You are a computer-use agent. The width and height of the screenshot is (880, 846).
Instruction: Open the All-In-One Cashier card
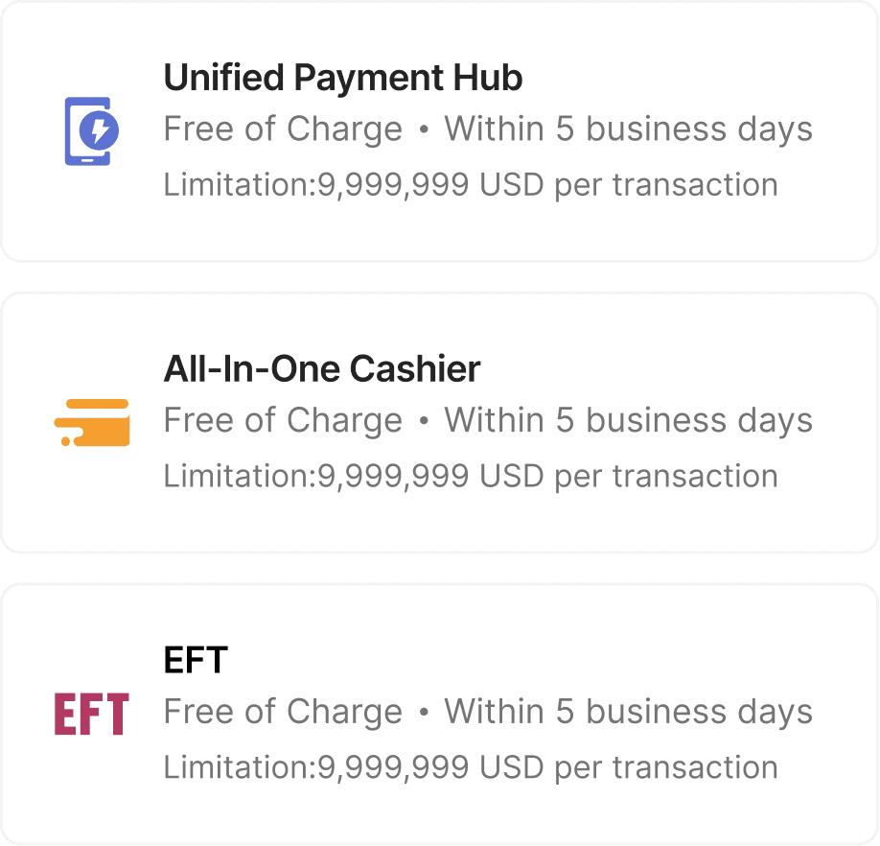click(x=439, y=423)
